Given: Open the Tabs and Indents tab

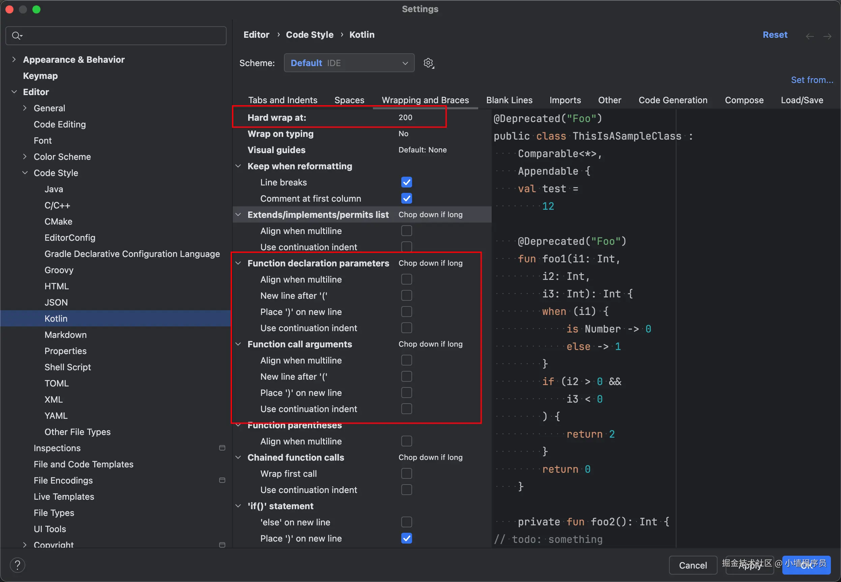Looking at the screenshot, I should (282, 100).
